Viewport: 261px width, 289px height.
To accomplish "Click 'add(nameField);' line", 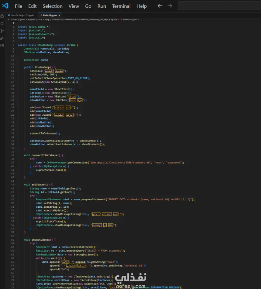I will (41, 111).
